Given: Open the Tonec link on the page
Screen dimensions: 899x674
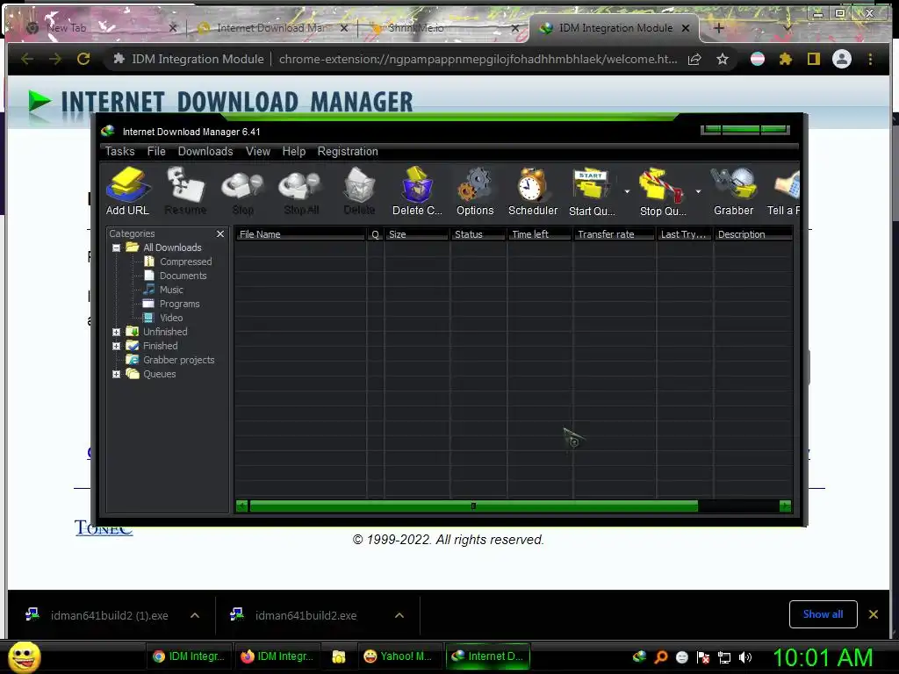Looking at the screenshot, I should point(104,527).
